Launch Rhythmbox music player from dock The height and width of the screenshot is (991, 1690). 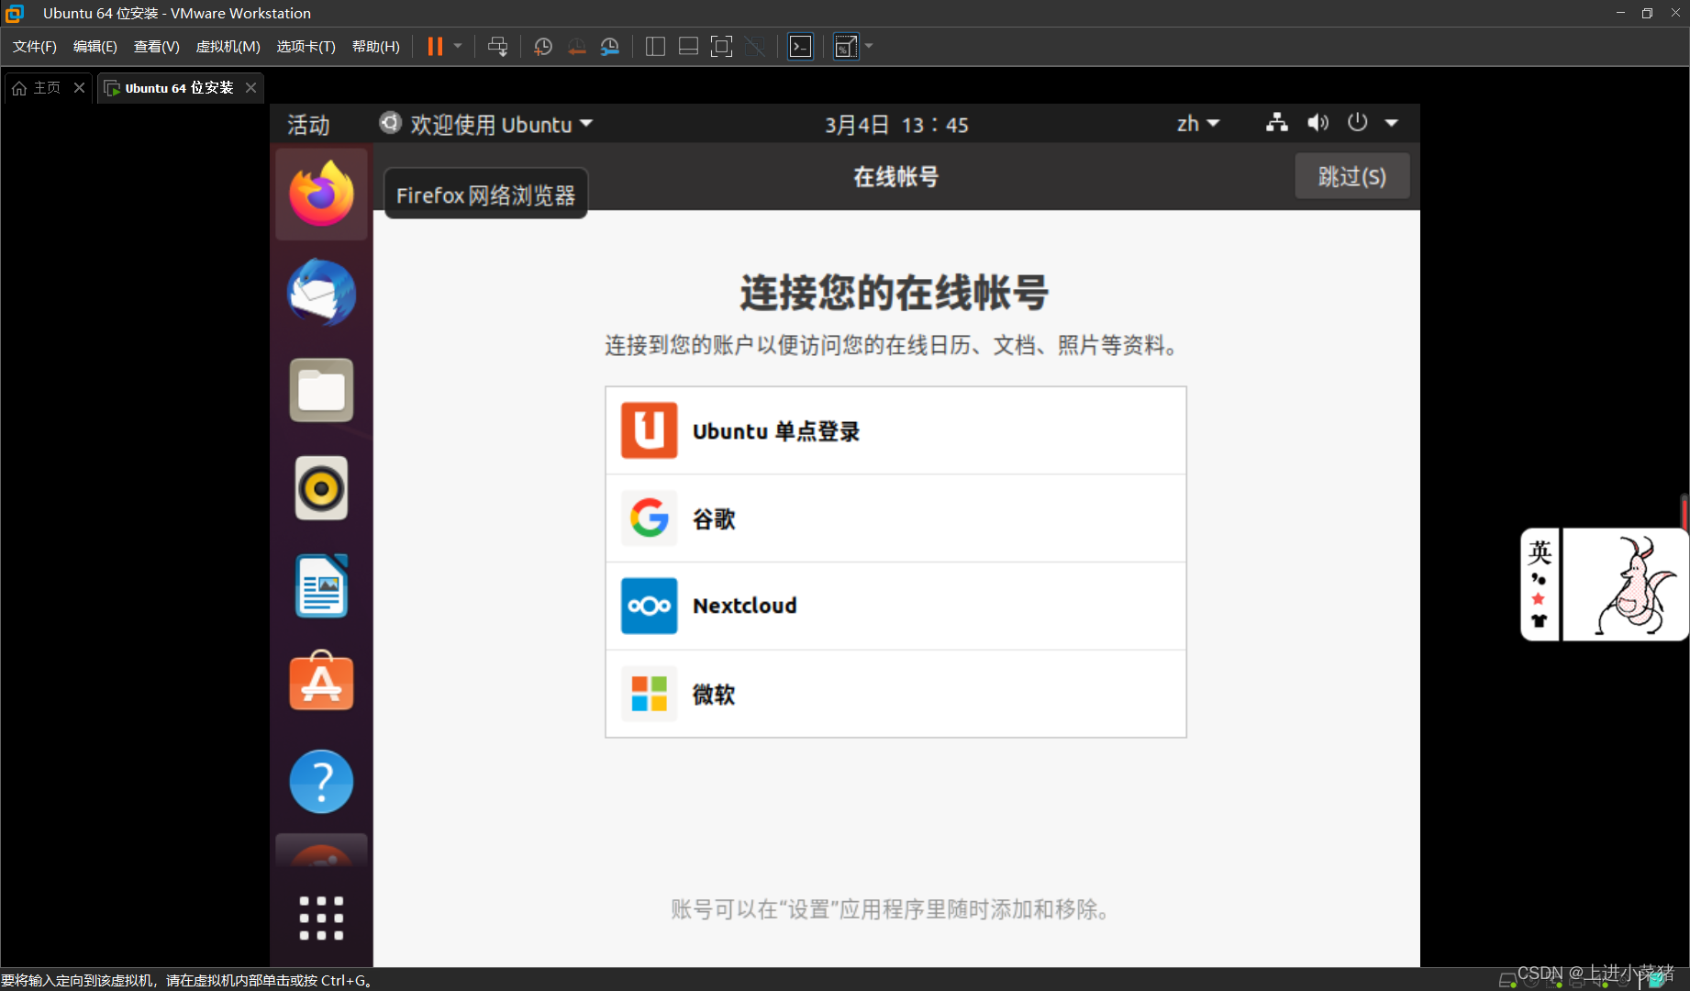(x=321, y=488)
